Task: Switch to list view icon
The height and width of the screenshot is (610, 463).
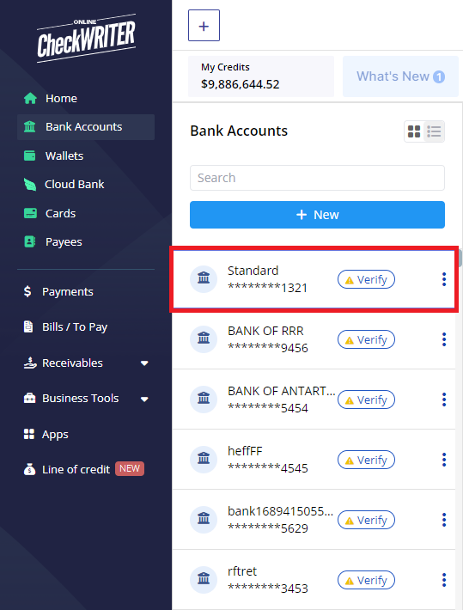Action: pyautogui.click(x=434, y=131)
